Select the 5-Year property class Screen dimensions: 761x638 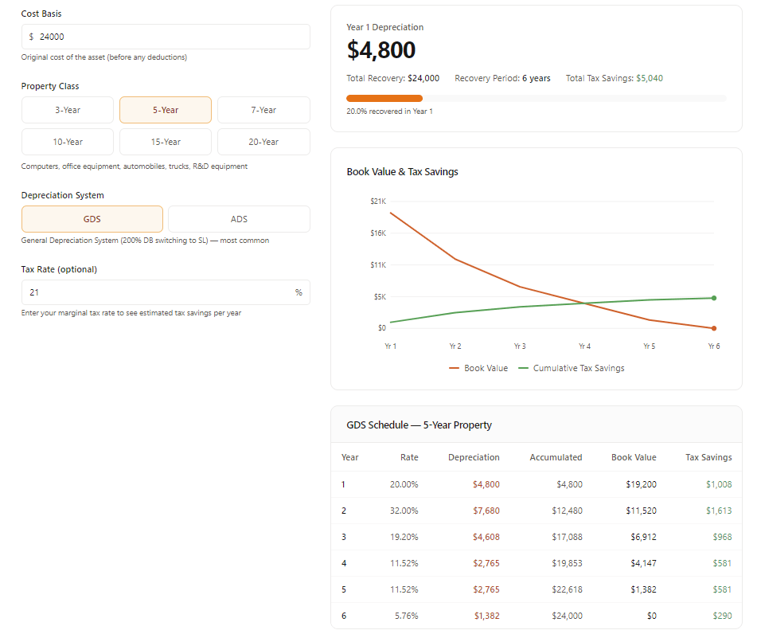(x=166, y=110)
